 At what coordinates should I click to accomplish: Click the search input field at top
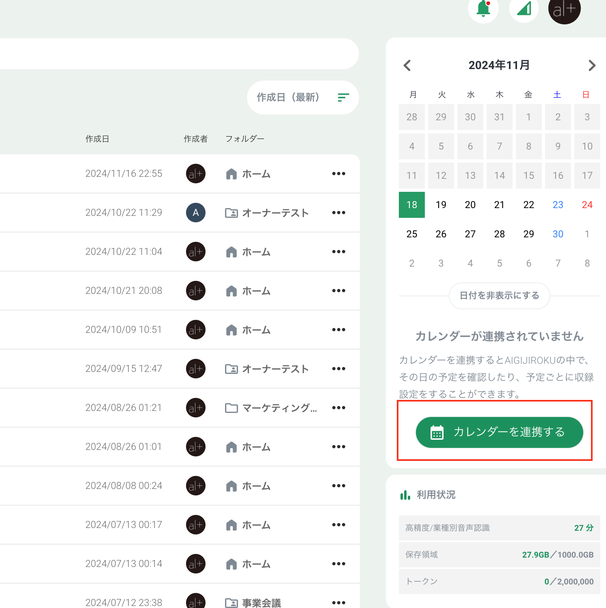point(179,54)
